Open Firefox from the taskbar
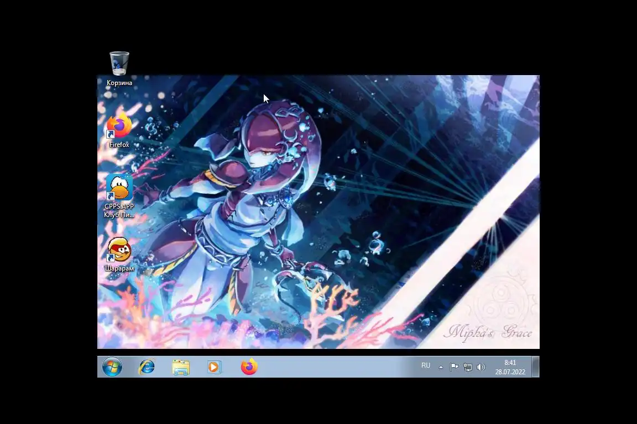The width and height of the screenshot is (637, 424). pyautogui.click(x=249, y=367)
